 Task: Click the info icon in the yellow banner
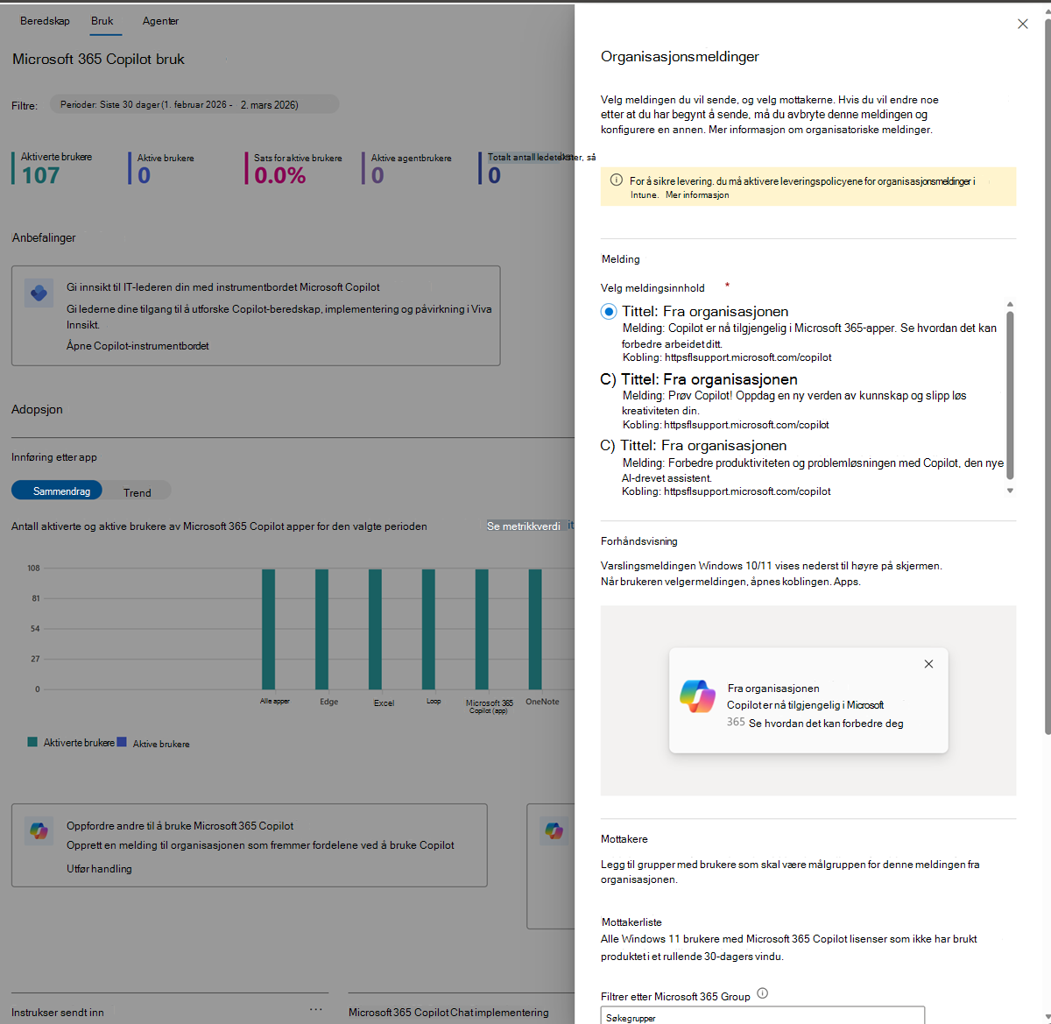pos(616,180)
